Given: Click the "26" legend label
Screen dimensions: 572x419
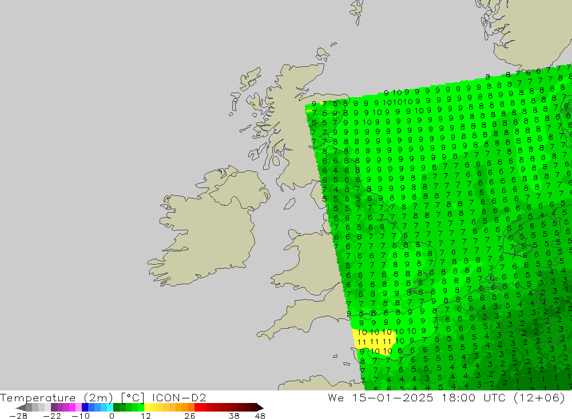Looking at the screenshot, I should (x=190, y=416).
